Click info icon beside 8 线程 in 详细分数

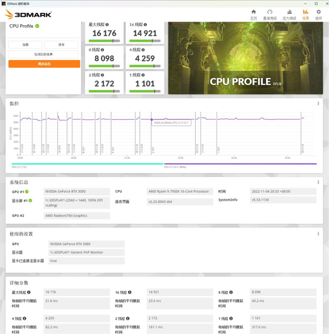click(231, 292)
